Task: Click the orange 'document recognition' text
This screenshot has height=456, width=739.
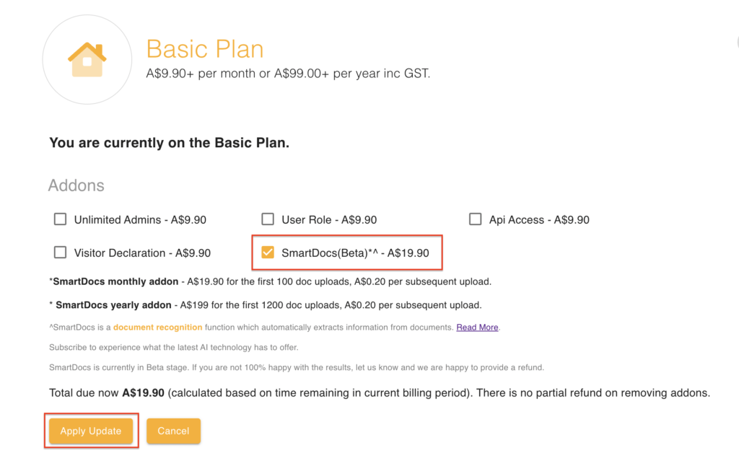Action: (157, 328)
